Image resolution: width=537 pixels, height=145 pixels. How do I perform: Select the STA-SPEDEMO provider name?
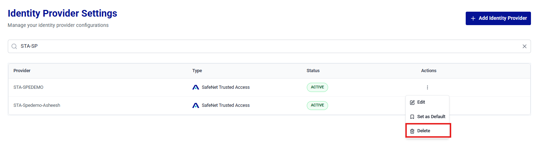click(x=28, y=87)
